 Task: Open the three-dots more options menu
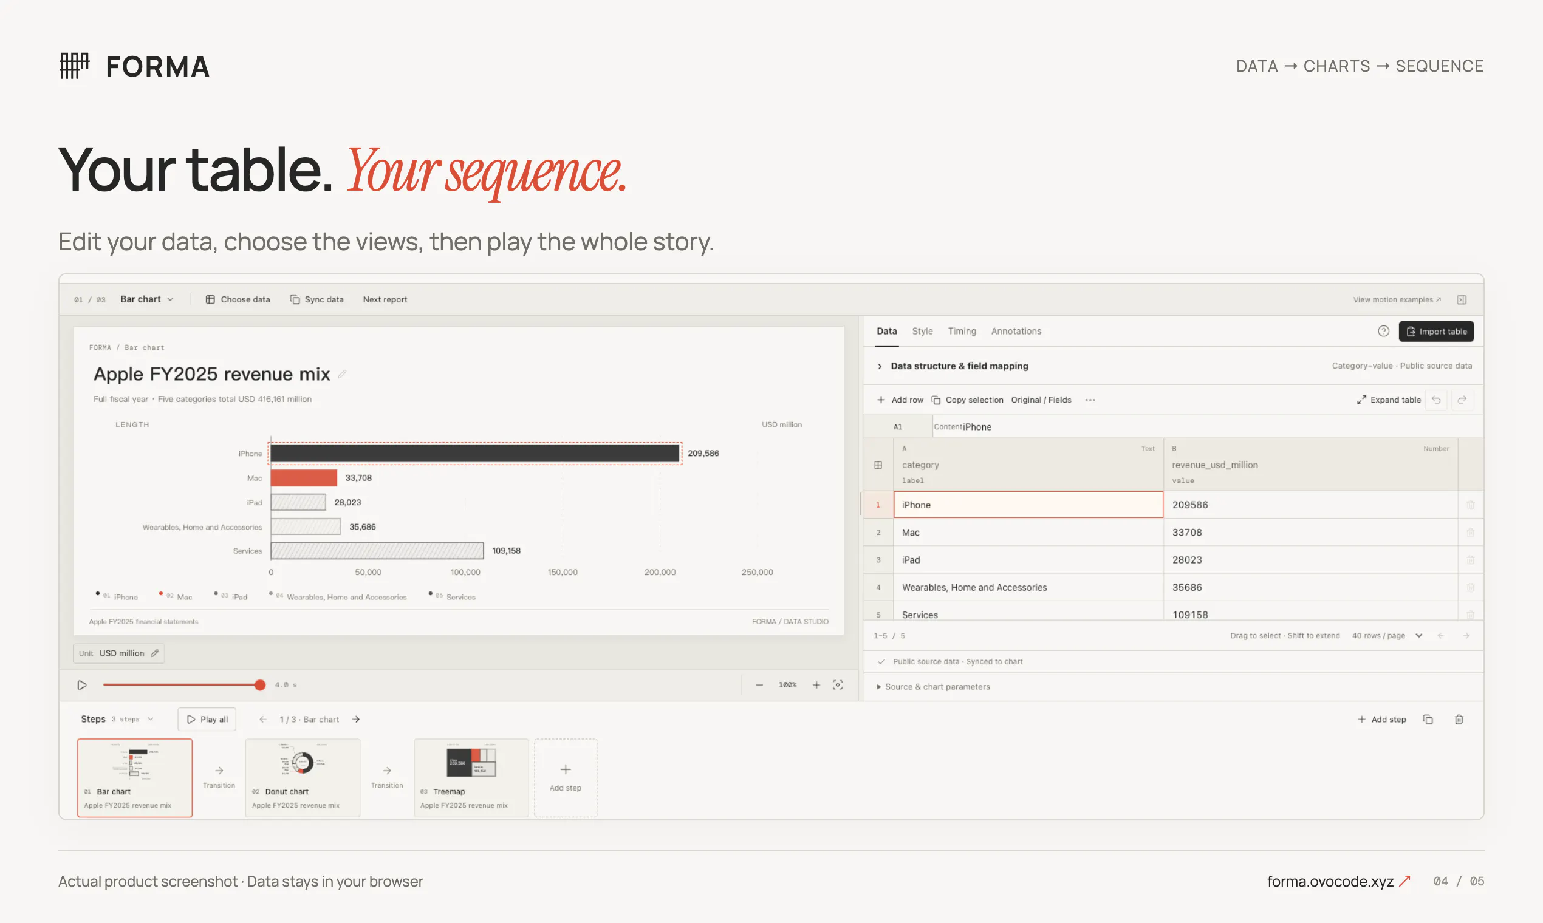pyautogui.click(x=1090, y=400)
